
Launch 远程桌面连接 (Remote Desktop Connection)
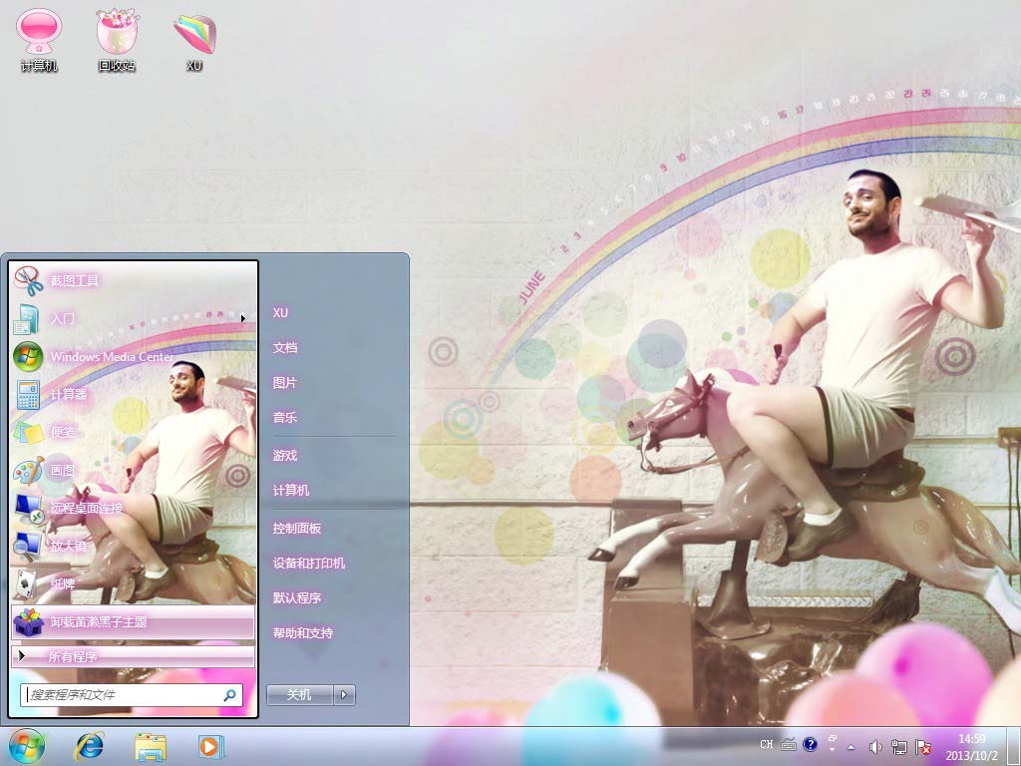pyautogui.click(x=86, y=509)
